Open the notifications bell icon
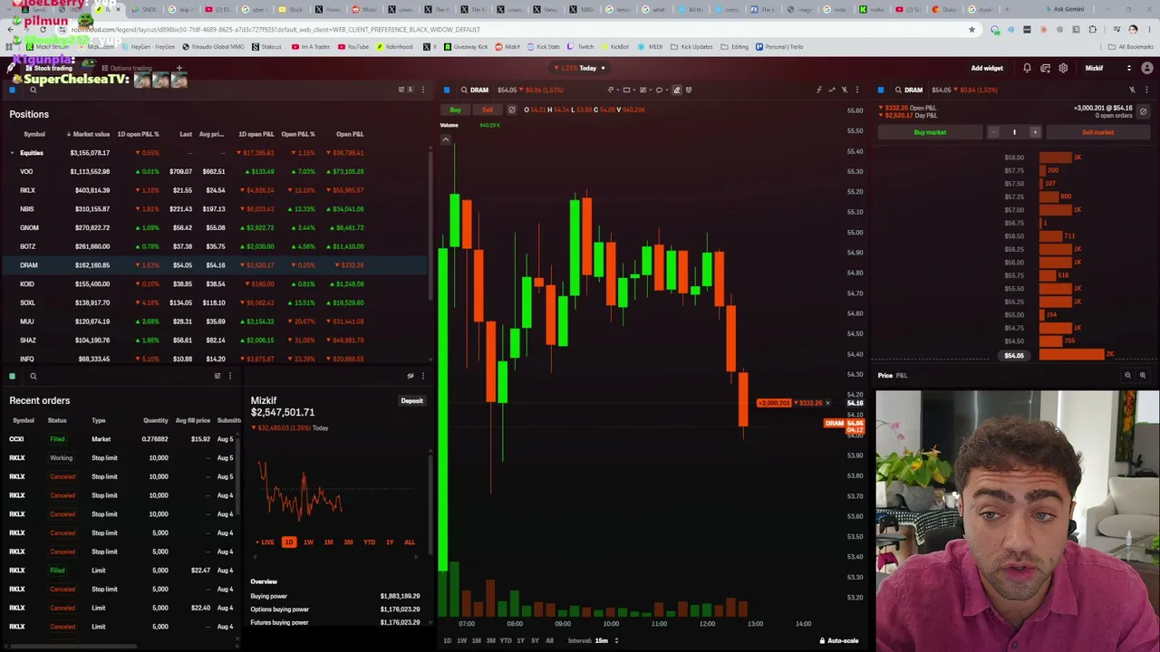Viewport: 1160px width, 652px height. pos(1027,68)
